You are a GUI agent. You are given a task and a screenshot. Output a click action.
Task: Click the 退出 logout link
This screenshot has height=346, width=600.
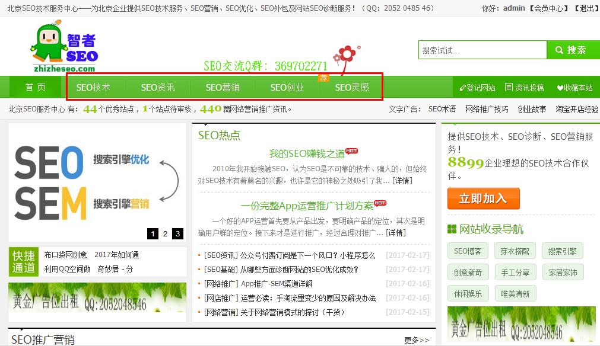coord(586,8)
